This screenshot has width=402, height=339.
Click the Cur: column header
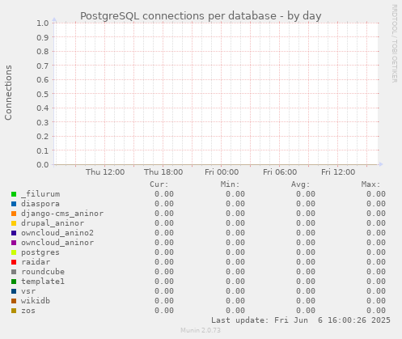[x=159, y=184]
